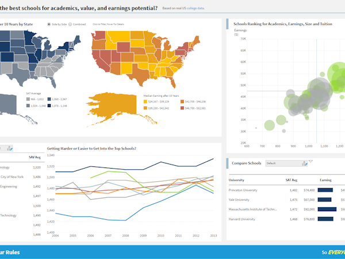Click the 2013 label on the year axis
Image resolution: width=345 pixels, height=259 pixels.
point(213,235)
